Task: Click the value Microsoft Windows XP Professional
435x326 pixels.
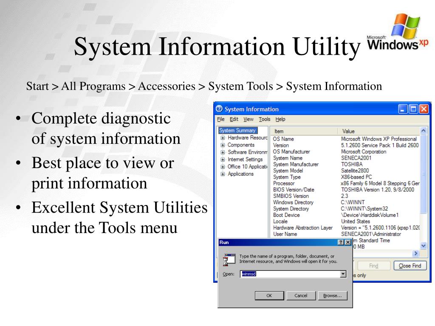Action: pos(379,139)
